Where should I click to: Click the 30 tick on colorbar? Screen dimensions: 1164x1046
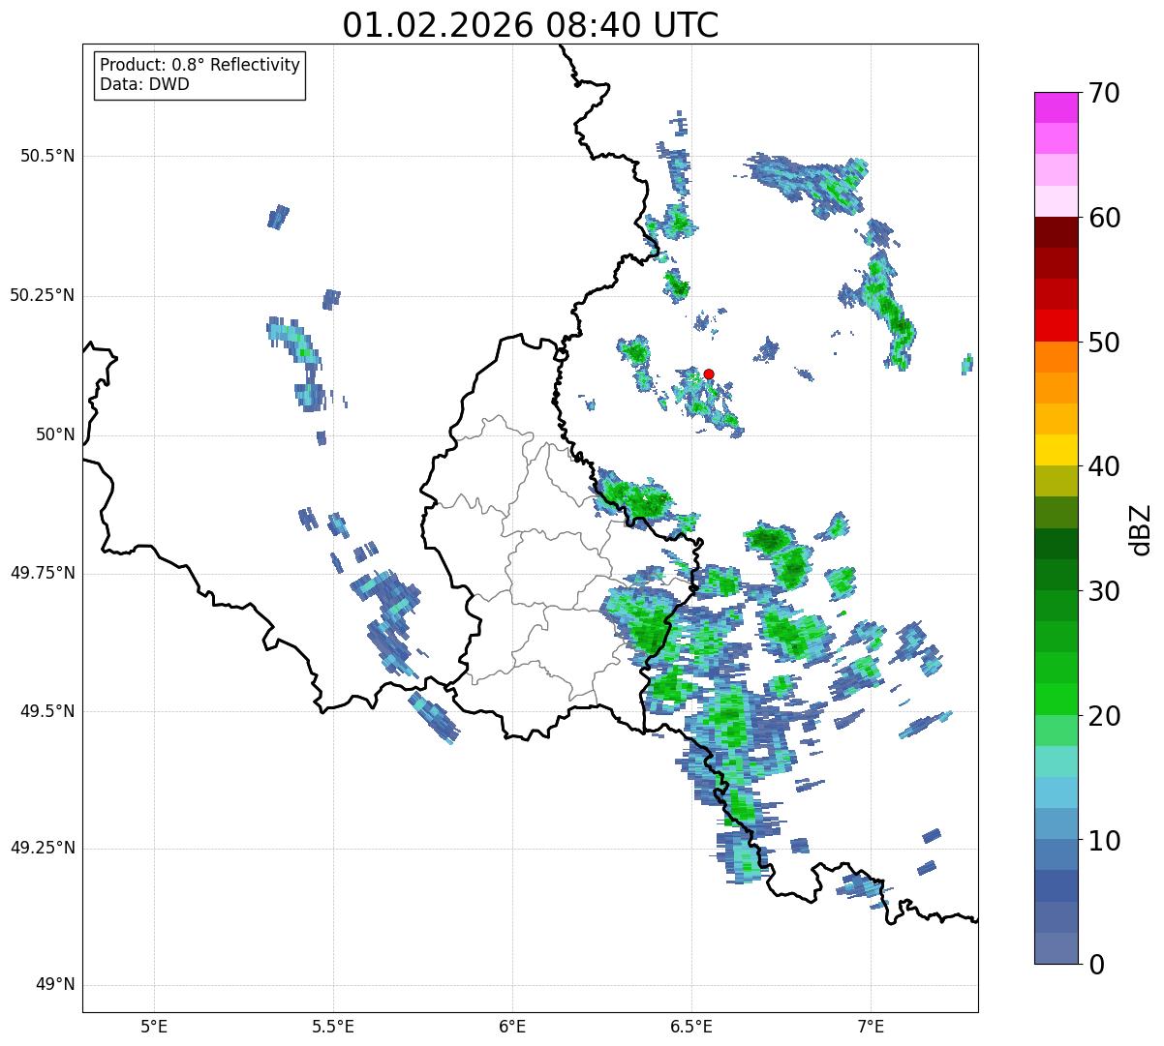click(x=1104, y=591)
